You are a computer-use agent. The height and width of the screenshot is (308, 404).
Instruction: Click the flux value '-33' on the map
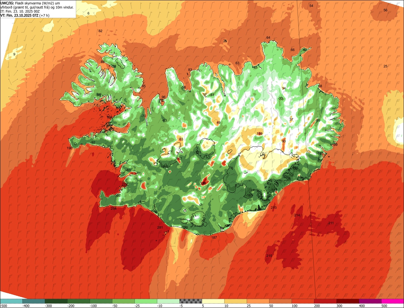(280, 98)
